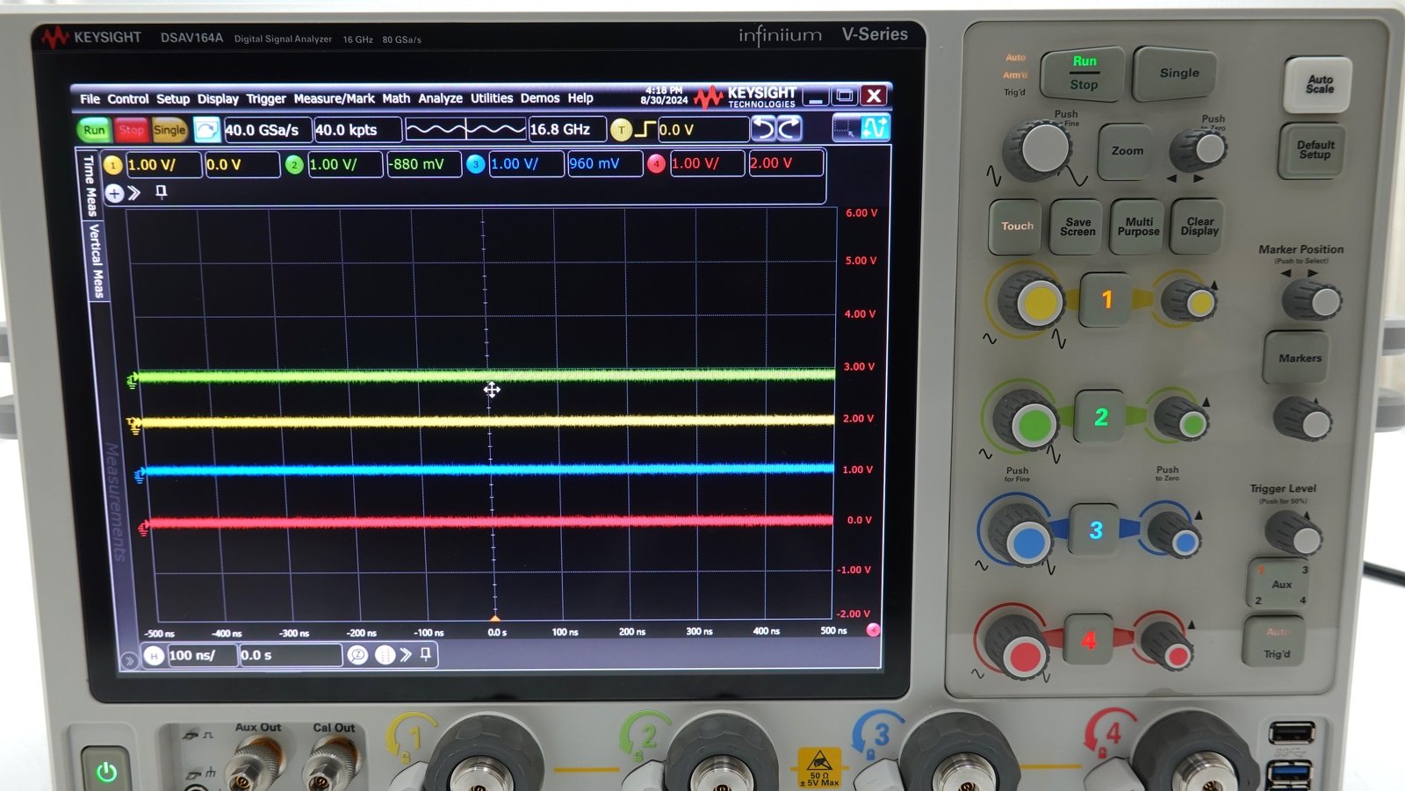1405x791 pixels.
Task: Click the round grid icon beside the zoom icon
Action: pyautogui.click(x=385, y=655)
